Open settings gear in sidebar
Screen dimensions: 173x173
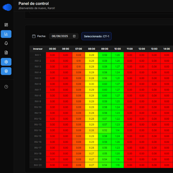click(x=6, y=62)
